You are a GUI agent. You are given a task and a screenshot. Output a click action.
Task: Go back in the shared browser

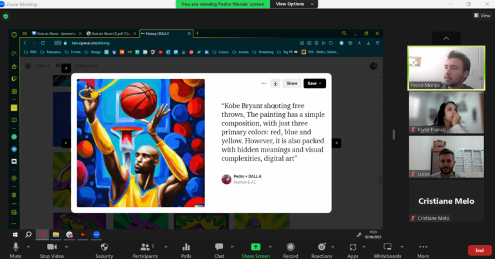point(24,43)
